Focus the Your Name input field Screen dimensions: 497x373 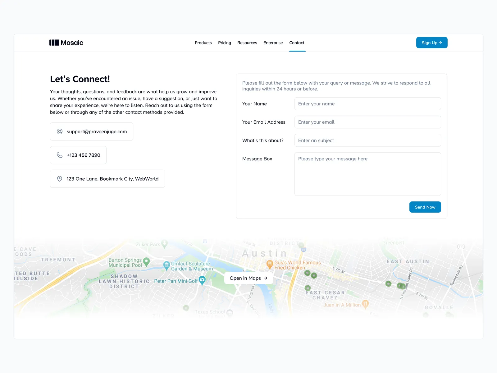[x=367, y=104]
